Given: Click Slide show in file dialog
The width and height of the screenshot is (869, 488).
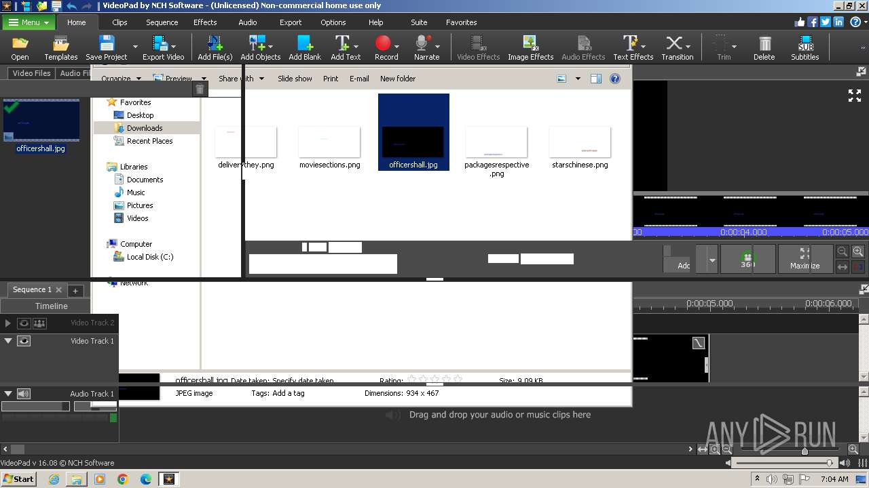Looking at the screenshot, I should (295, 79).
